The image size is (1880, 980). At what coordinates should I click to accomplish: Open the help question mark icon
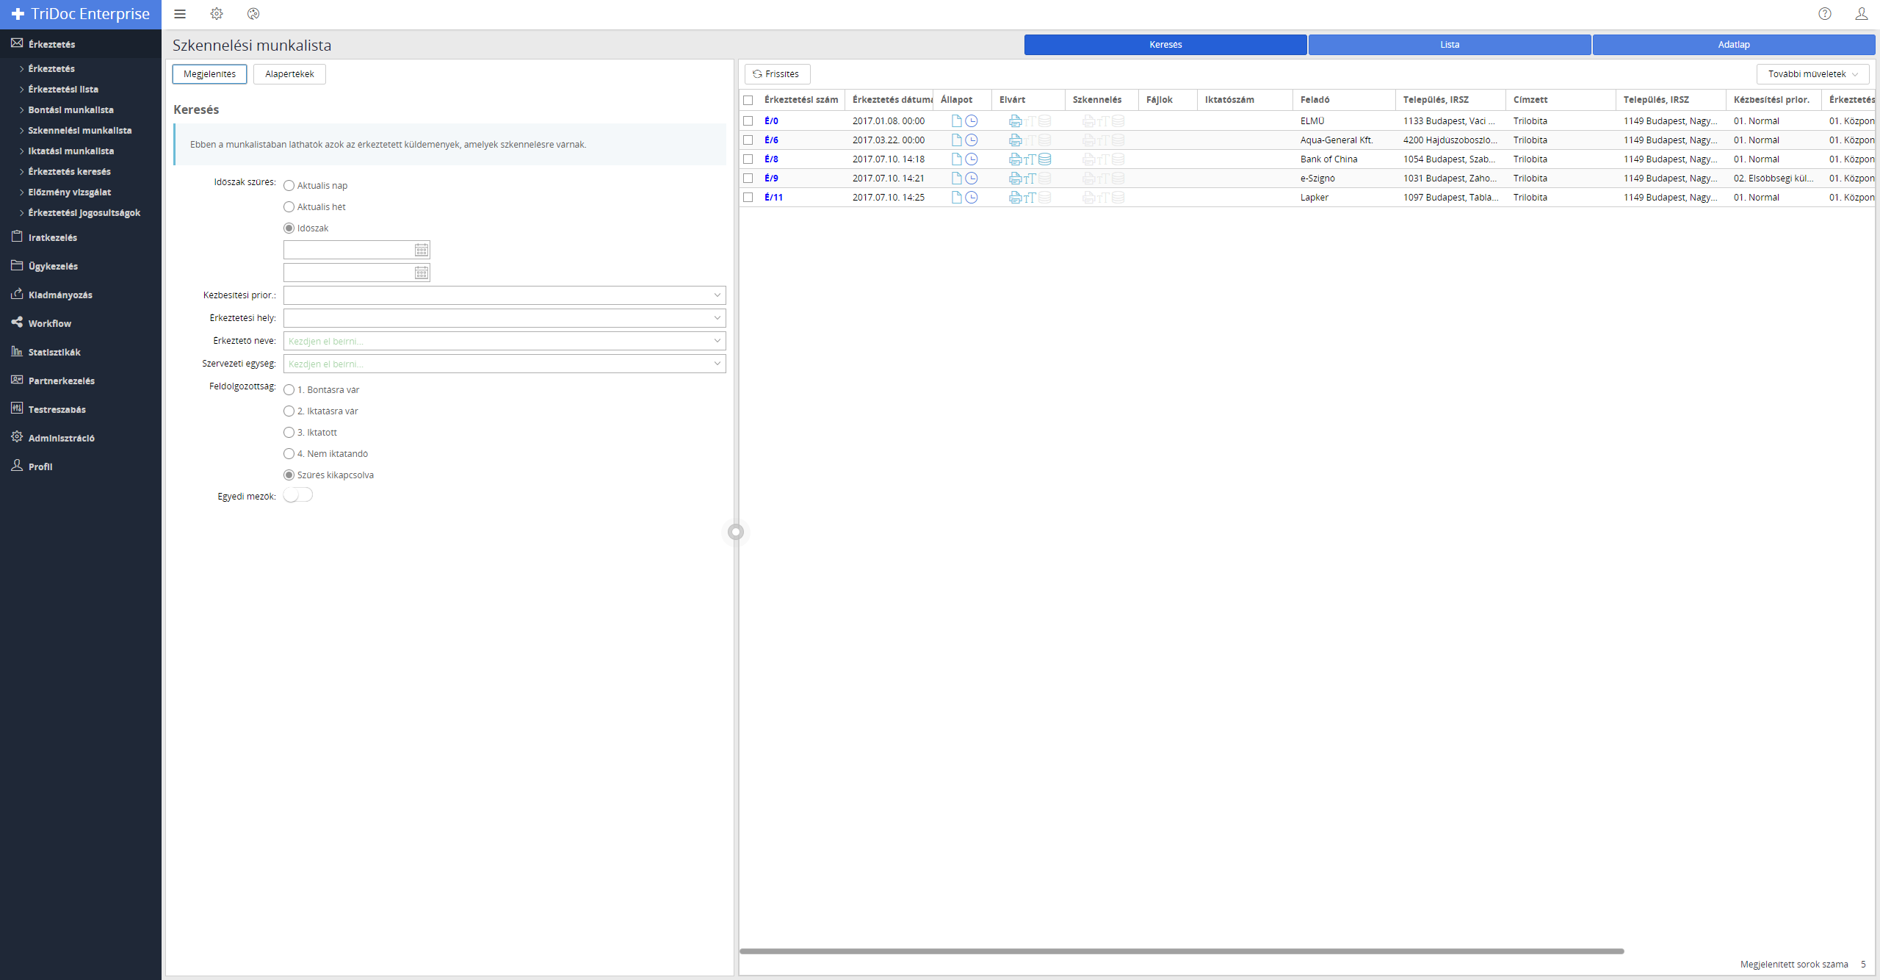click(1825, 14)
